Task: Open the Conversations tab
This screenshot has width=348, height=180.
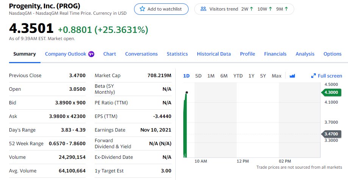Action: [141, 54]
